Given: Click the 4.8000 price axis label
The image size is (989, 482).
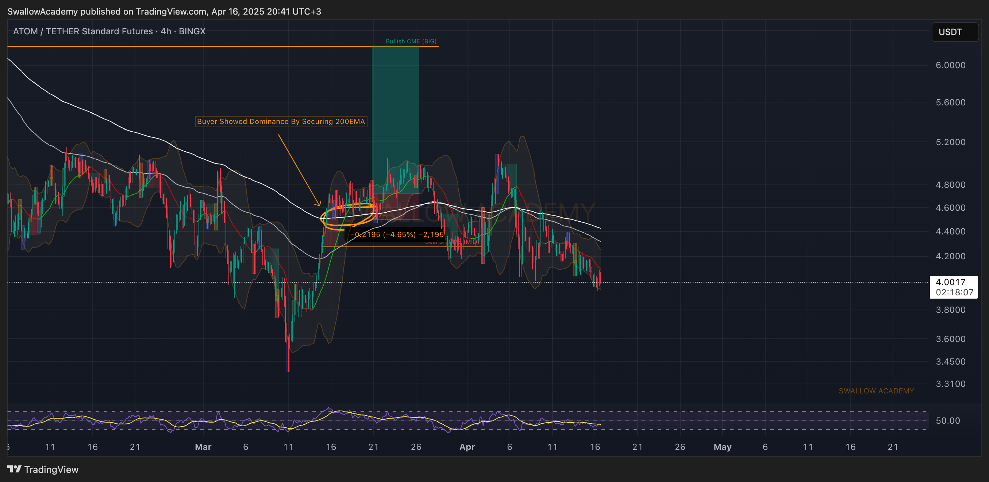Looking at the screenshot, I should 950,185.
